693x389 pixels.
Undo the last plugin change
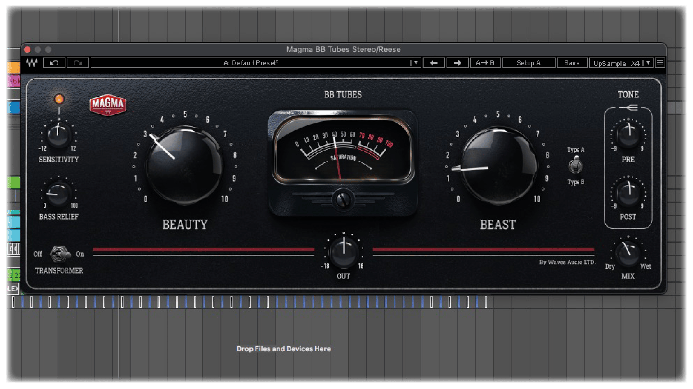(x=54, y=63)
